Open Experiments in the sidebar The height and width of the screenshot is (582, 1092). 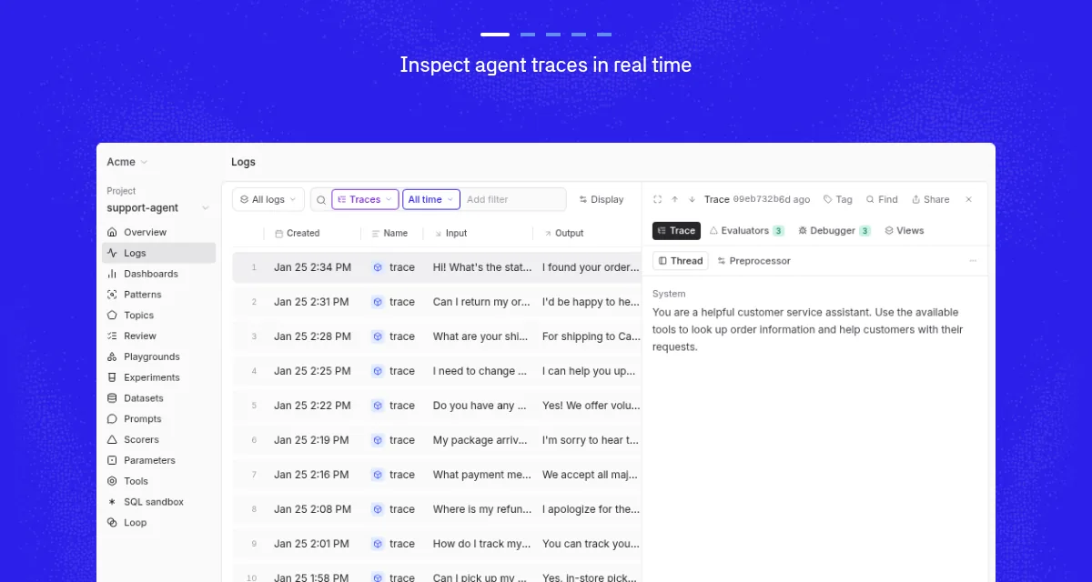(152, 377)
